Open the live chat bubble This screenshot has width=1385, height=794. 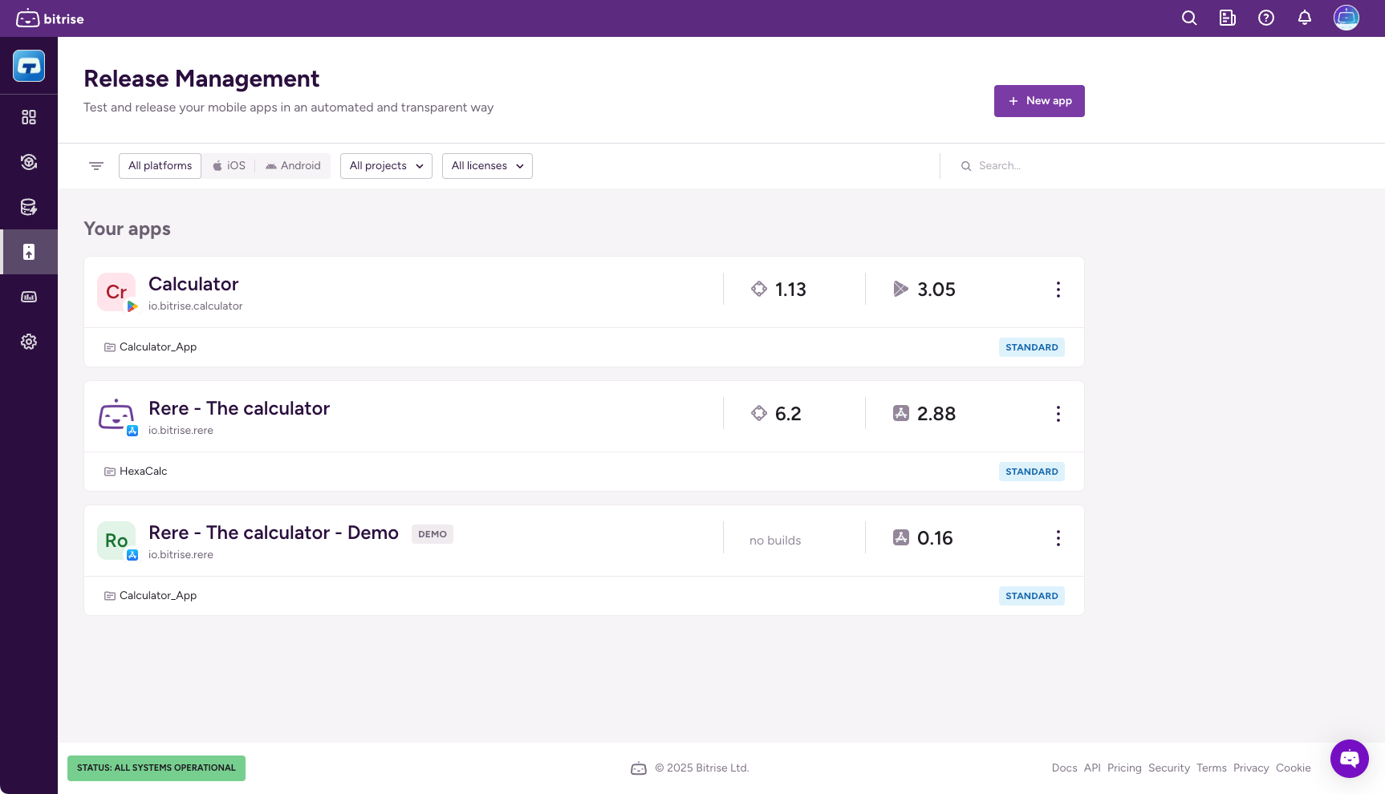pyautogui.click(x=1350, y=758)
